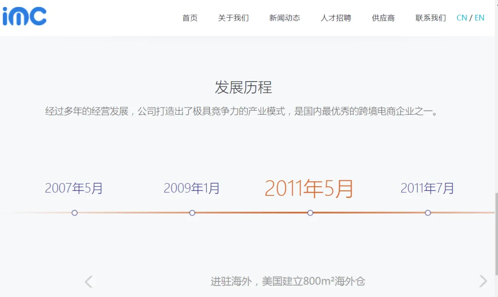
Task: Click the 2009年1月 date label
Action: (192, 188)
